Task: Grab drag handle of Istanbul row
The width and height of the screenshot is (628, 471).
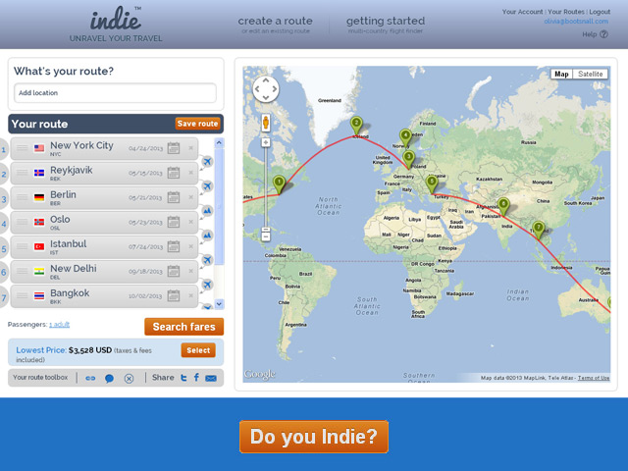Action: pyautogui.click(x=22, y=246)
